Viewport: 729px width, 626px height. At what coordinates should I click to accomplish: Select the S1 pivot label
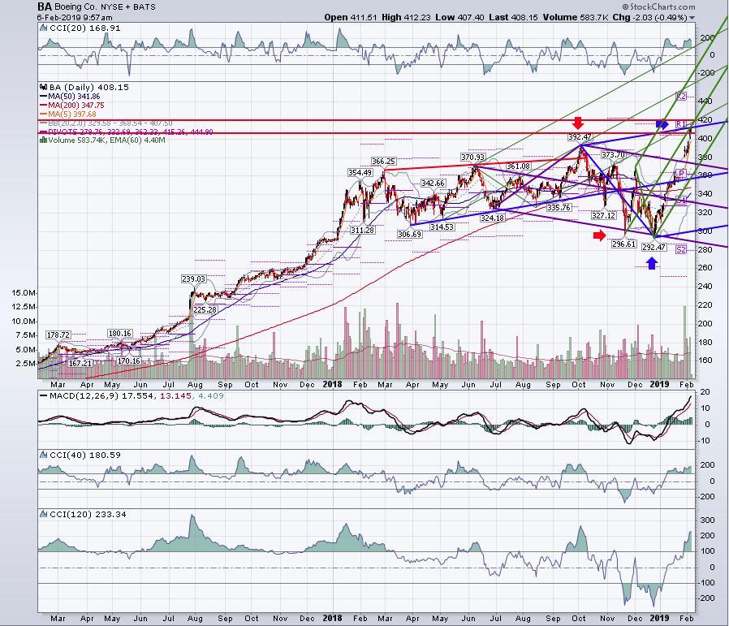pyautogui.click(x=680, y=200)
